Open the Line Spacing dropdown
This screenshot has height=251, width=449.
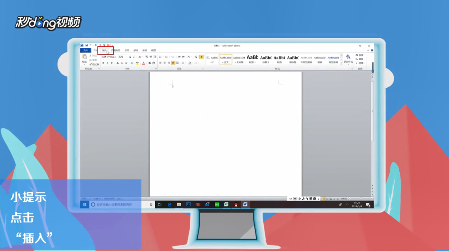pos(183,63)
